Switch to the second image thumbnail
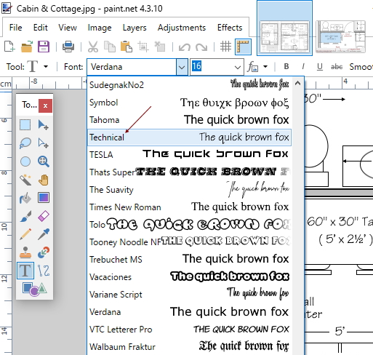Image resolution: width=373 pixels, height=355 pixels. point(341,36)
